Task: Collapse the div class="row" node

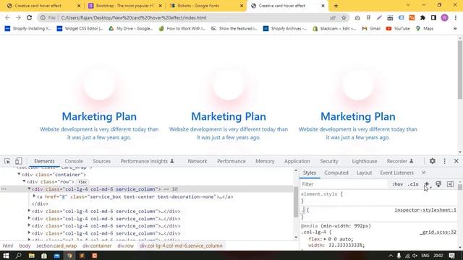Action: point(24,181)
